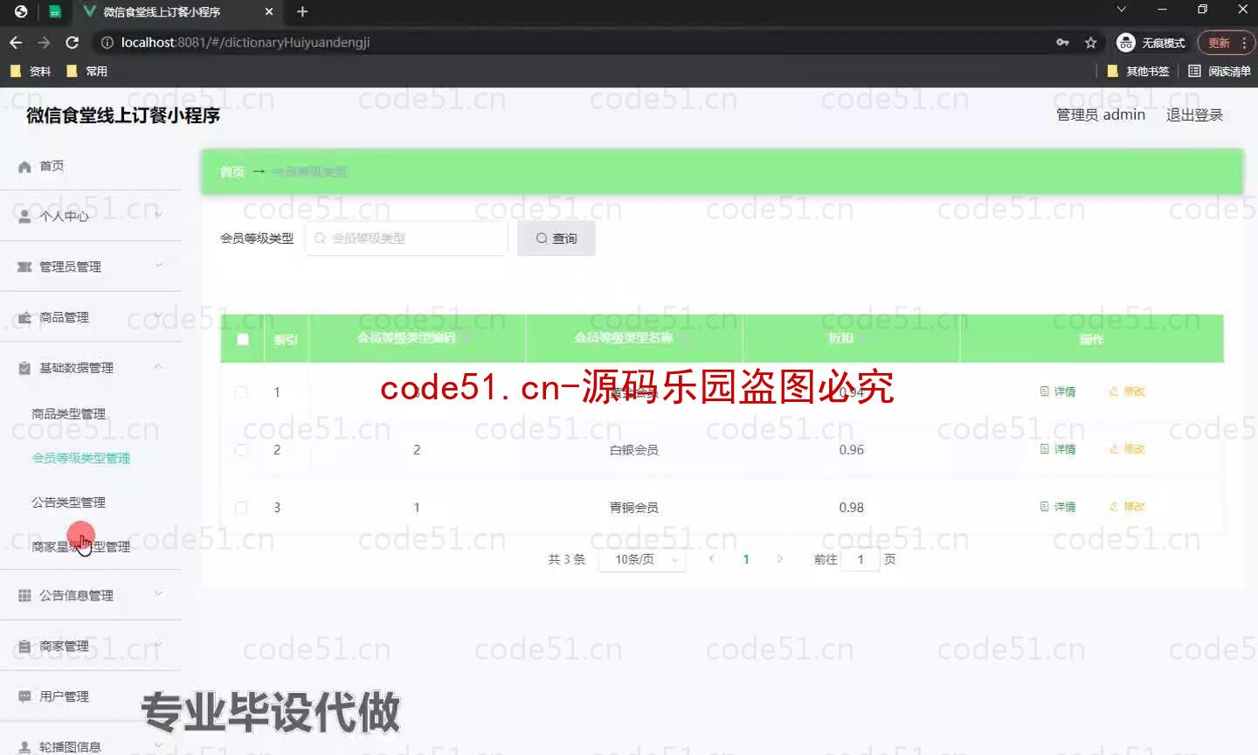This screenshot has width=1258, height=755.
Task: Go to the previous pagination page
Action: click(712, 559)
